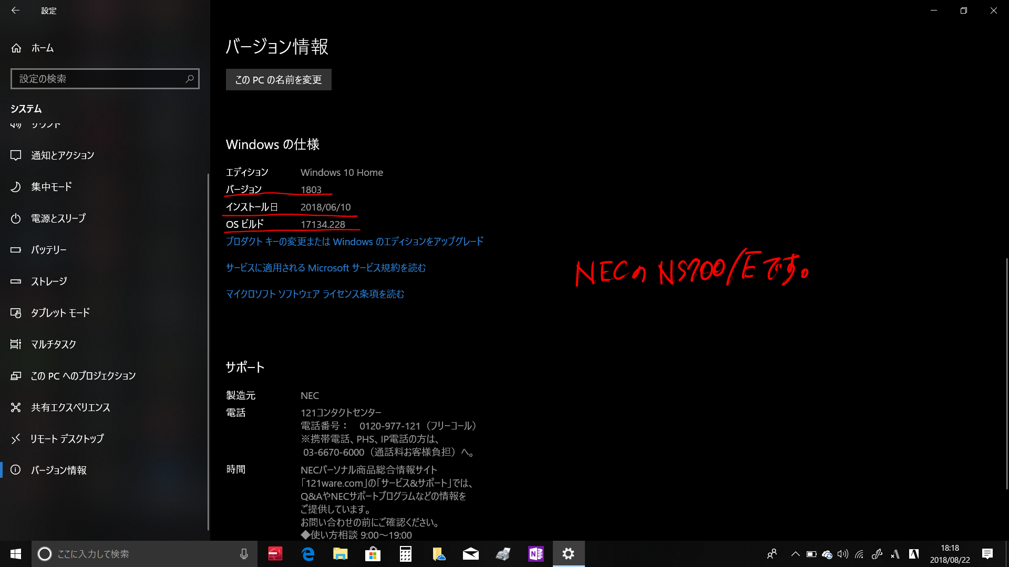The width and height of the screenshot is (1009, 567).
Task: Select リモート デスクトップ settings
Action: point(67,439)
